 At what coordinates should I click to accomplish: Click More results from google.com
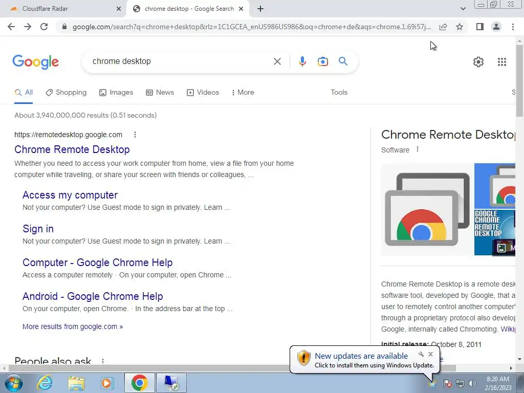73,326
